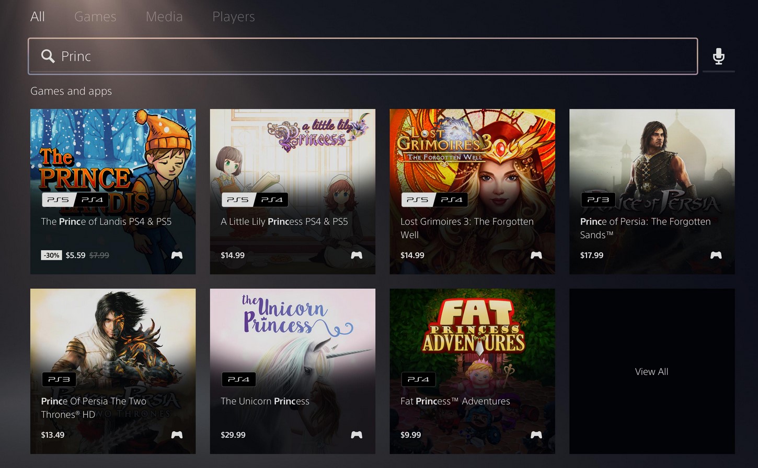The image size is (758, 468).
Task: Click title 'Lost Grimoires 3: The Forgotten Well'
Action: (x=467, y=228)
